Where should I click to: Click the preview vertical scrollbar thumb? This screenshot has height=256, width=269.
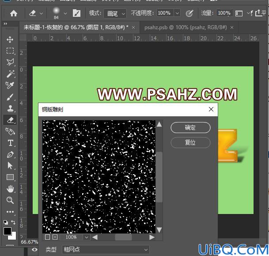159,177
